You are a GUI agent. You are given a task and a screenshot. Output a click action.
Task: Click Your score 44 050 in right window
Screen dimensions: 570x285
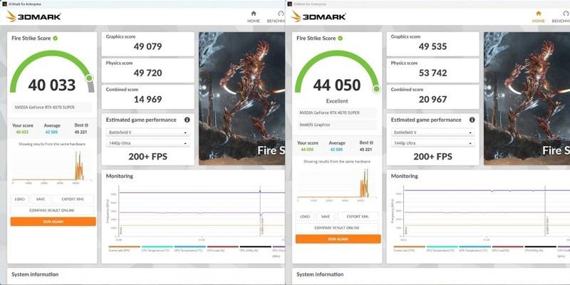(307, 150)
